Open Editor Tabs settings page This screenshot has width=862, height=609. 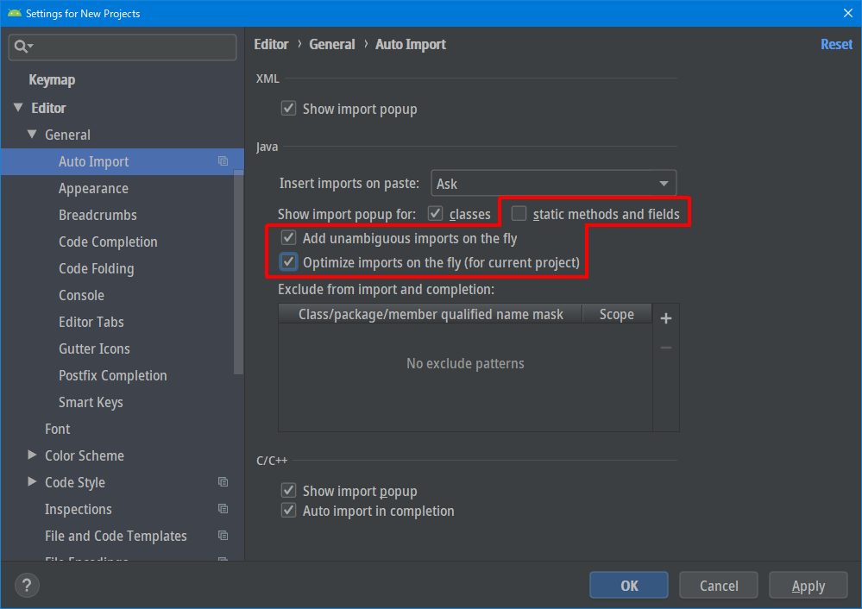tap(91, 322)
